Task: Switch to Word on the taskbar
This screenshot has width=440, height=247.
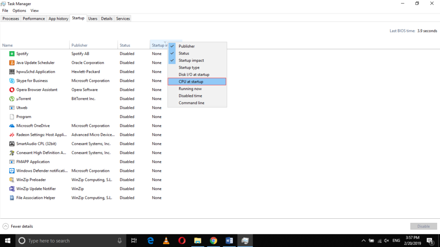Action: pos(229,241)
